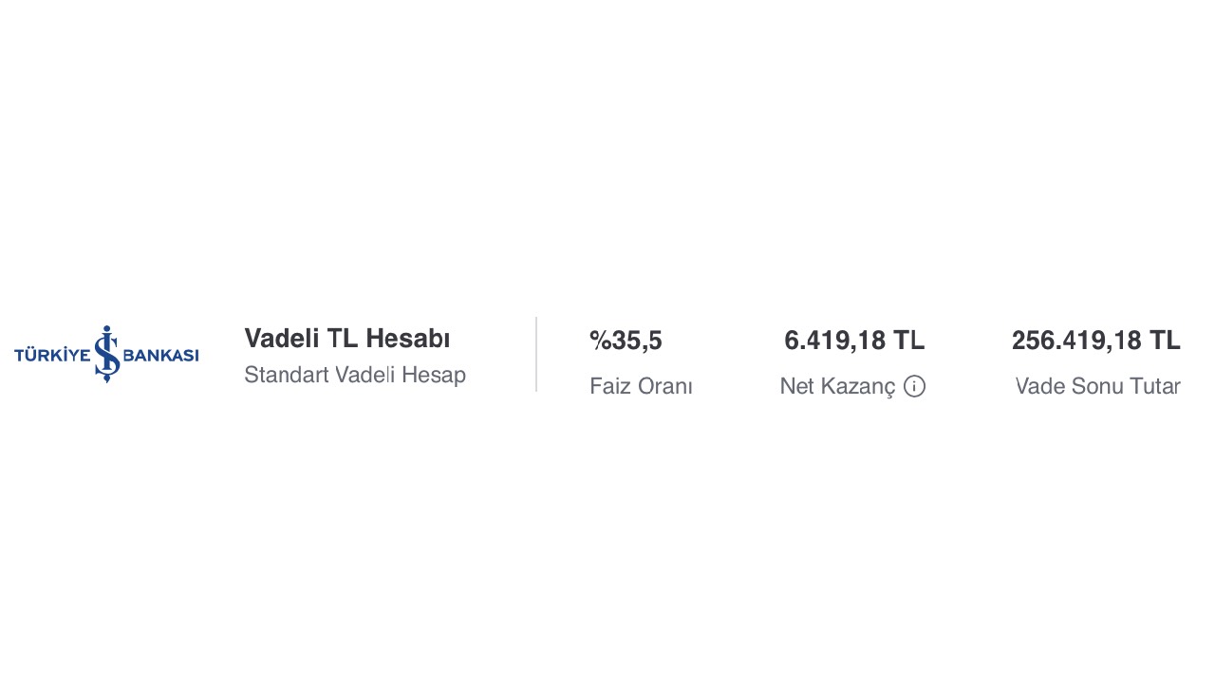Click the İş Bankası emblem symbol

coord(106,354)
